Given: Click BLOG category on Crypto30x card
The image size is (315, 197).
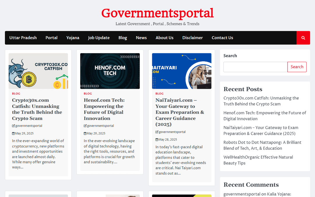Looking at the screenshot, I should (16, 94).
